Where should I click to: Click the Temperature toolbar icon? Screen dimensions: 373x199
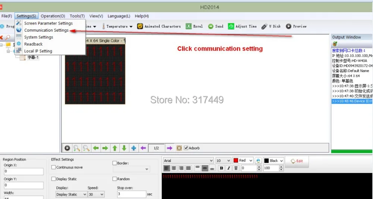[103, 26]
